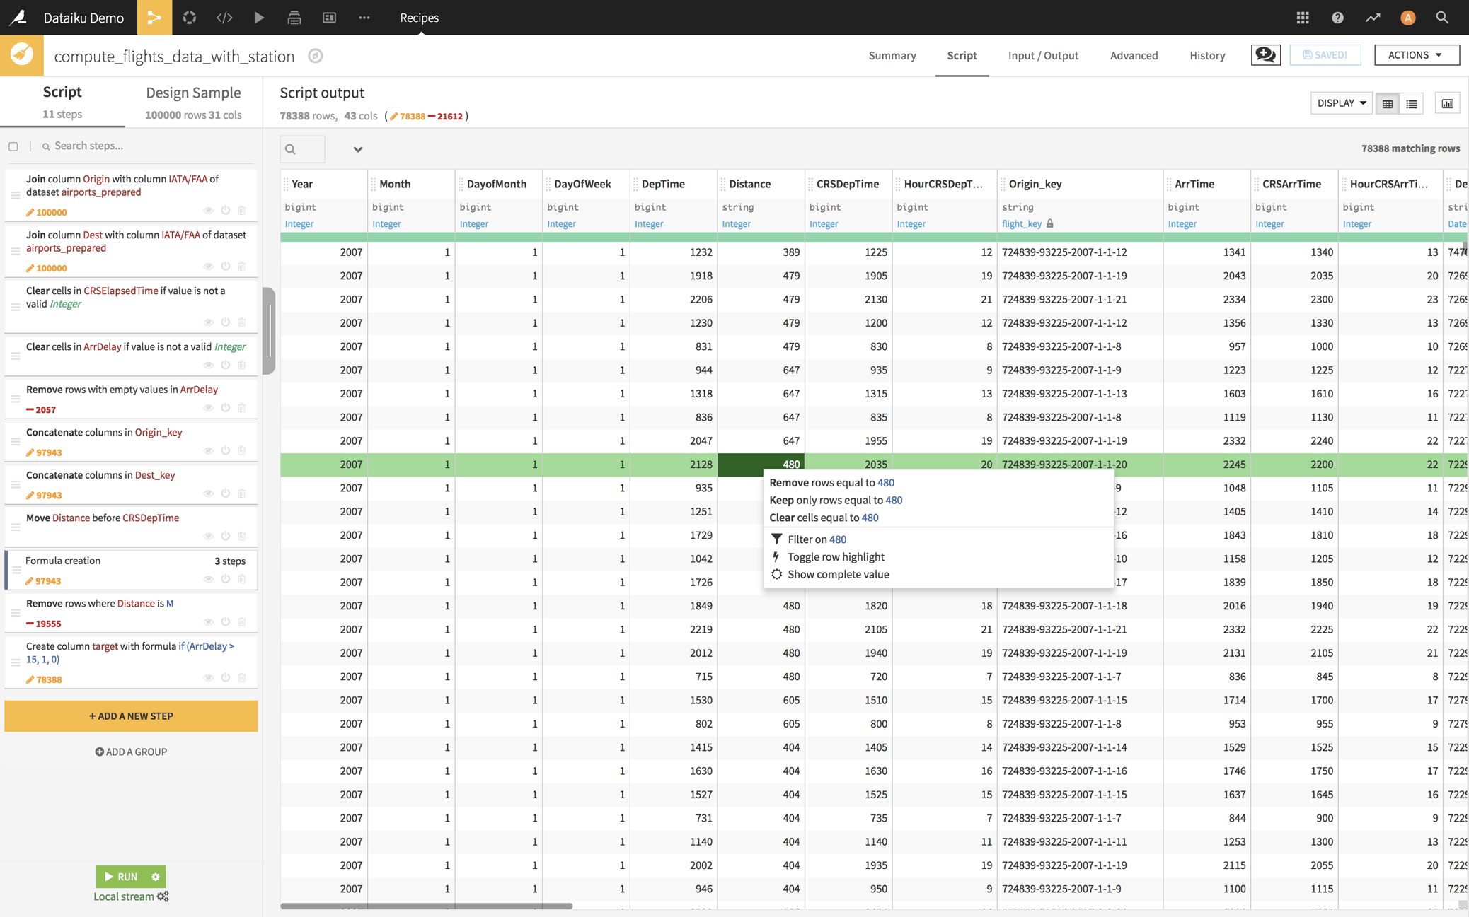Open the ACTIONS dropdown

click(1415, 54)
